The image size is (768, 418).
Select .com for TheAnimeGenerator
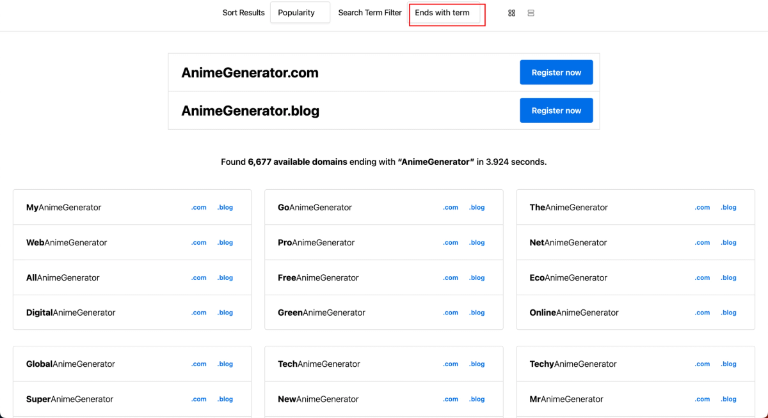click(x=703, y=208)
